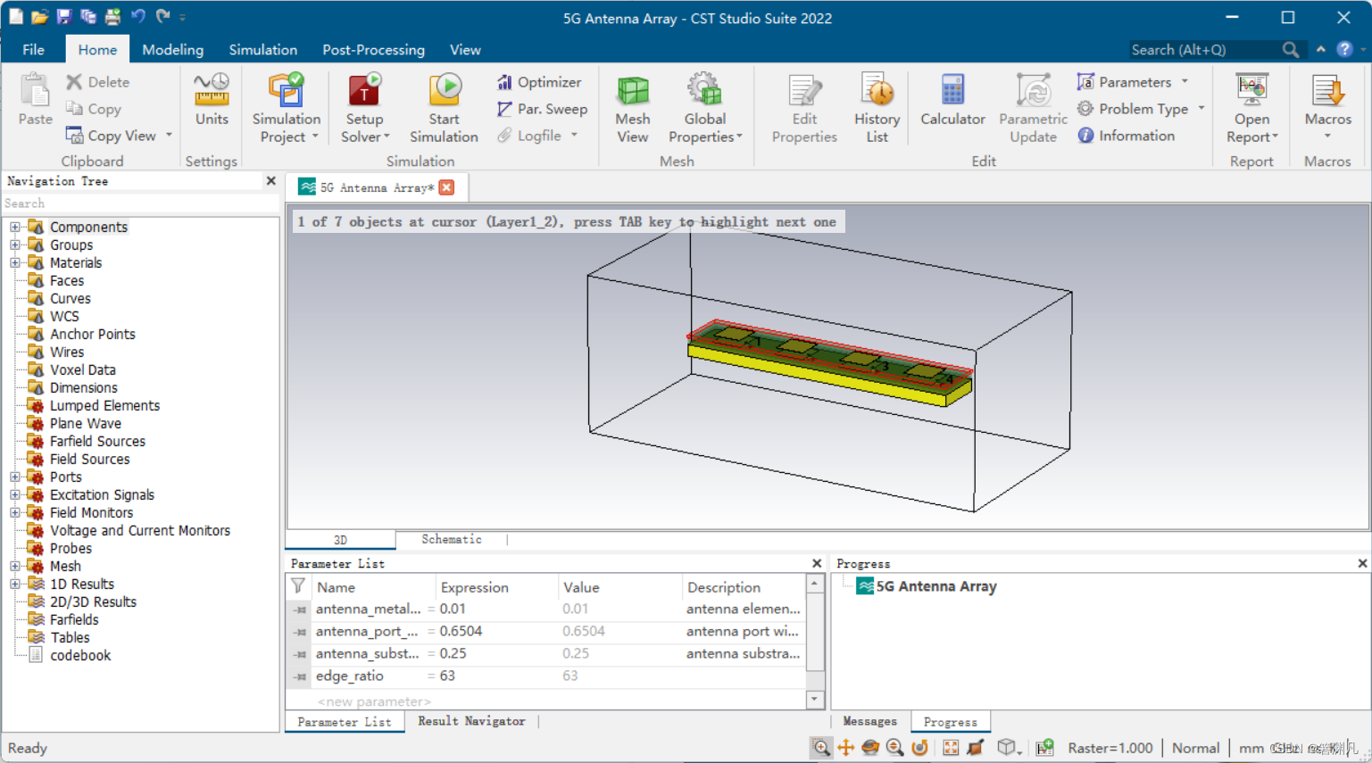Create a new project from quick access toolbar
This screenshot has height=763, width=1372.
(x=16, y=16)
